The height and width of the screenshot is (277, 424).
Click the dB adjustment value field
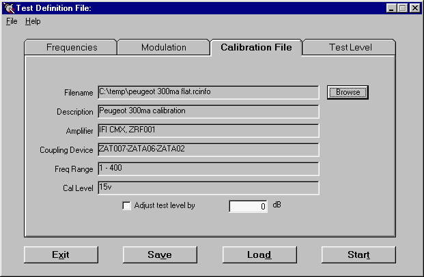point(248,206)
